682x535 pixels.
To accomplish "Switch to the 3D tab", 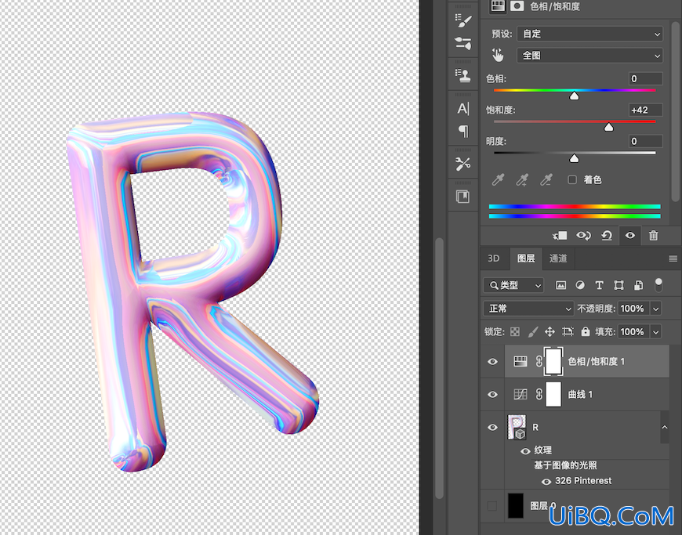I will pos(493,258).
